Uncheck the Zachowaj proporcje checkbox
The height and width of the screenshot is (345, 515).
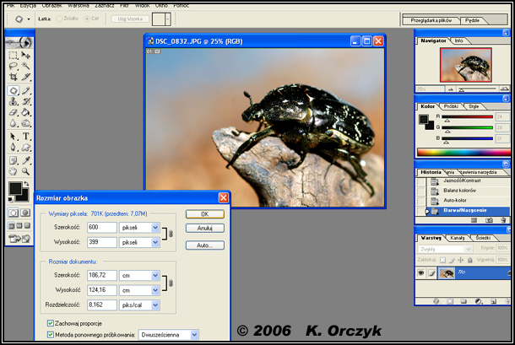point(50,322)
